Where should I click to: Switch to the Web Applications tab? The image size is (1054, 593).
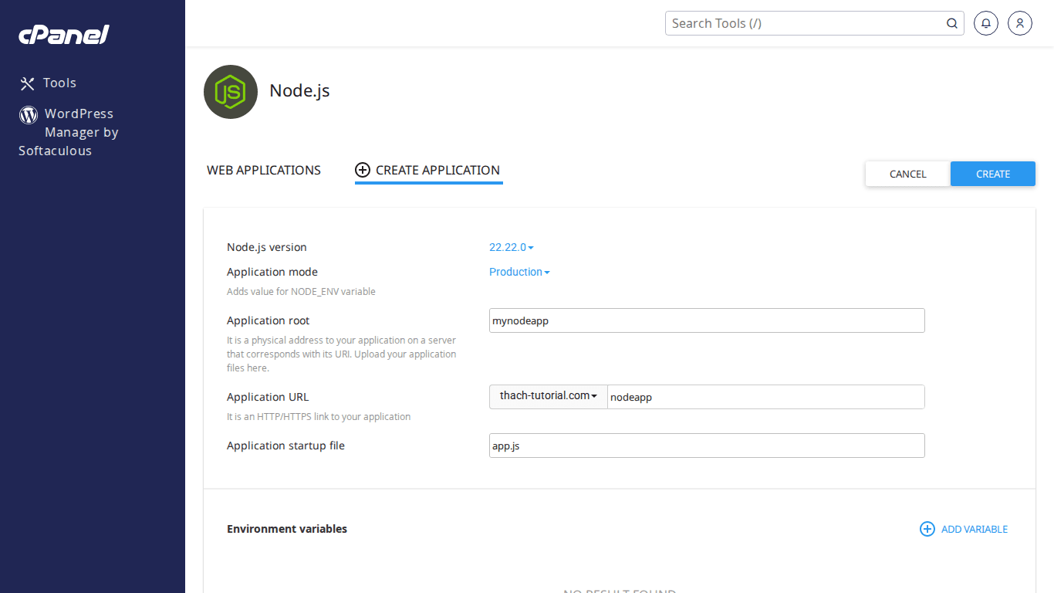(264, 170)
